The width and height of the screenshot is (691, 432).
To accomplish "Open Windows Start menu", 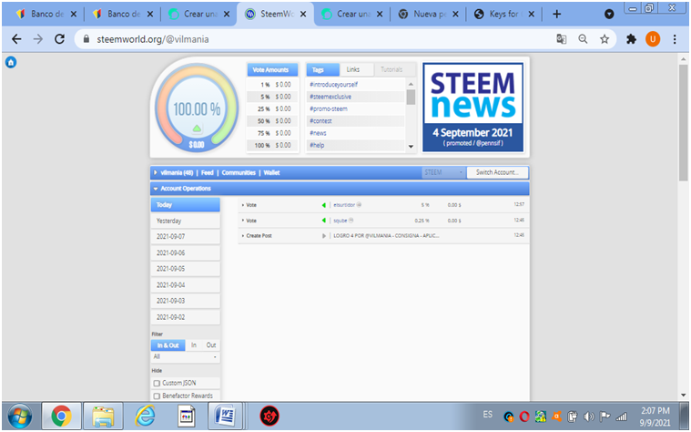I will [20, 417].
